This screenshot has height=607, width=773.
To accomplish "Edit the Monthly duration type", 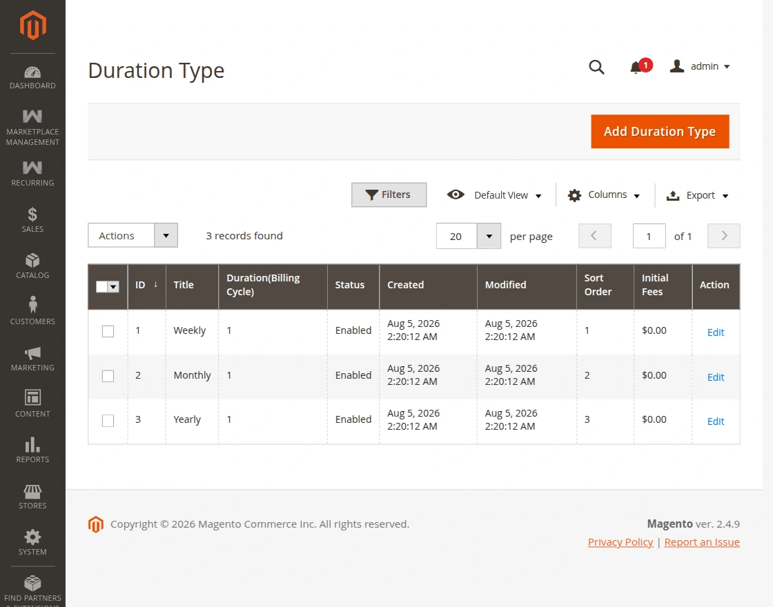I will pos(715,377).
